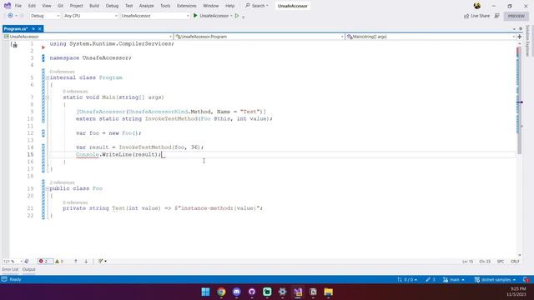Image resolution: width=534 pixels, height=300 pixels.
Task: Click the '2 references' CodeLens above Foo
Action: click(62, 182)
